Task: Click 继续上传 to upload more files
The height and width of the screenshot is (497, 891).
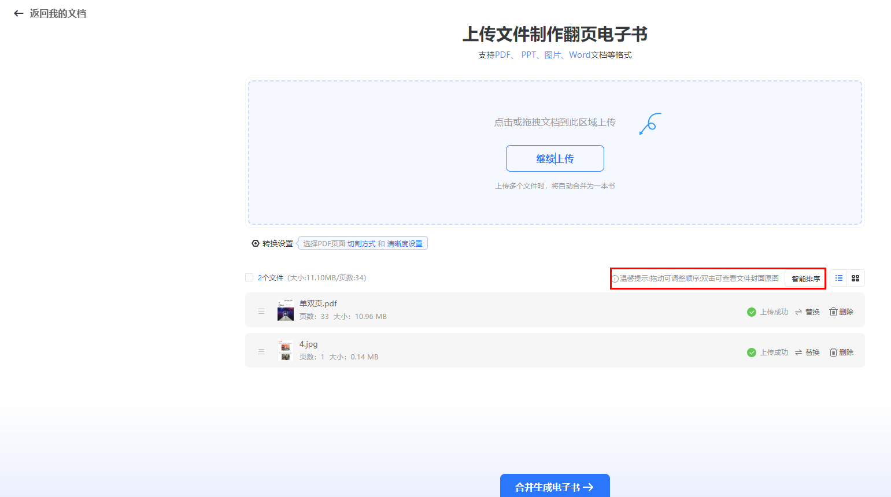Action: [554, 158]
